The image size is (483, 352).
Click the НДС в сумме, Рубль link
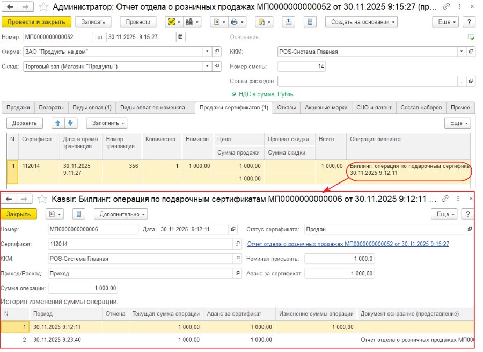[266, 94]
